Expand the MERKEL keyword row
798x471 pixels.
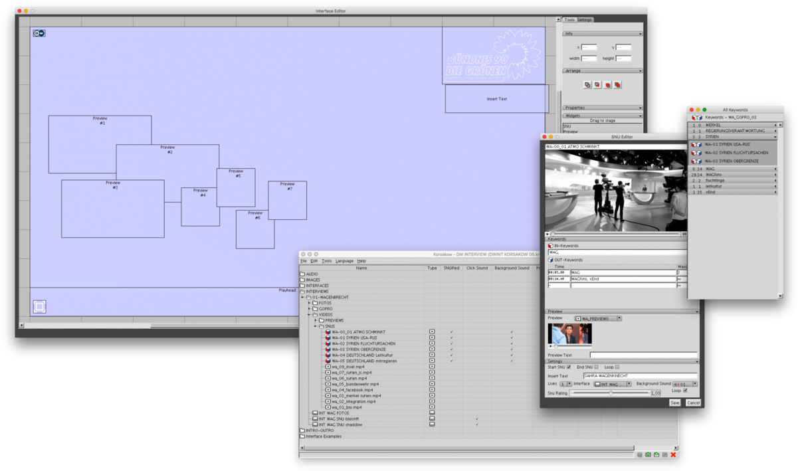click(x=775, y=126)
